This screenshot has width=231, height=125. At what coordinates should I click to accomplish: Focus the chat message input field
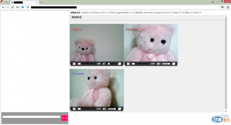(31, 117)
